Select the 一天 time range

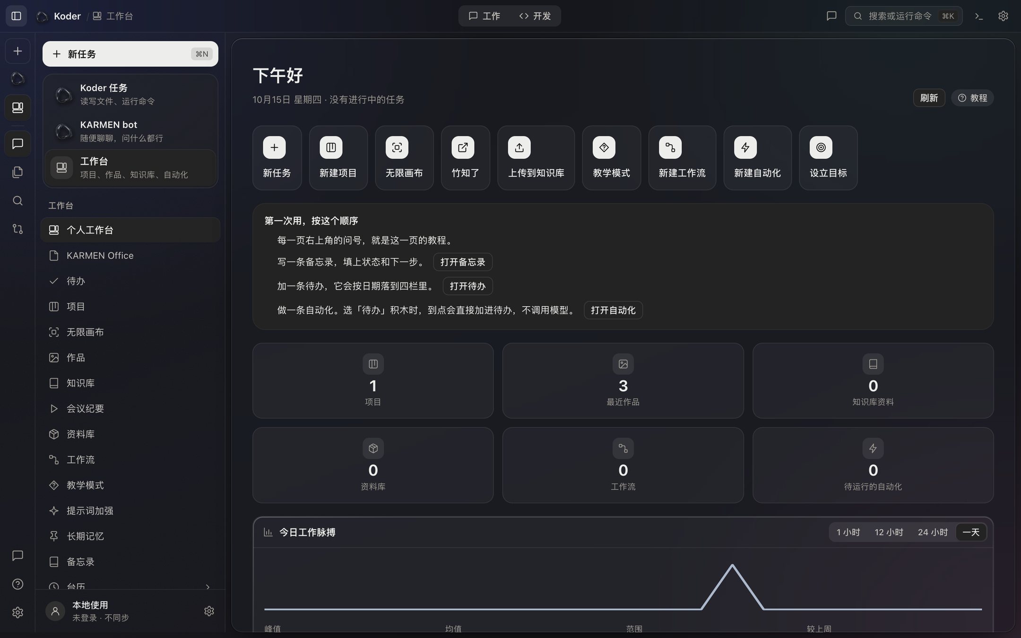click(x=971, y=532)
